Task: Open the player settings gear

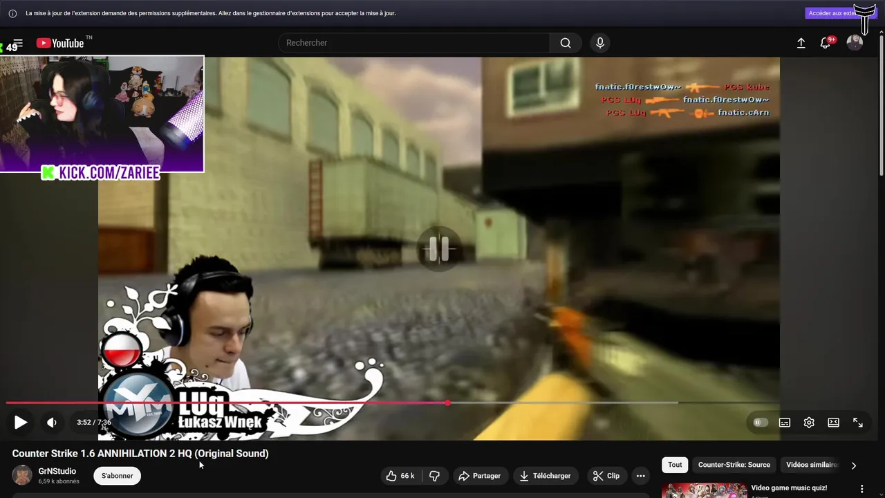Action: [x=809, y=422]
